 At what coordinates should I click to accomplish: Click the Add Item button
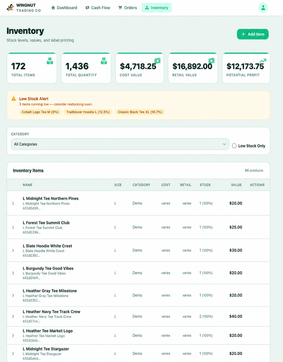pyautogui.click(x=253, y=34)
